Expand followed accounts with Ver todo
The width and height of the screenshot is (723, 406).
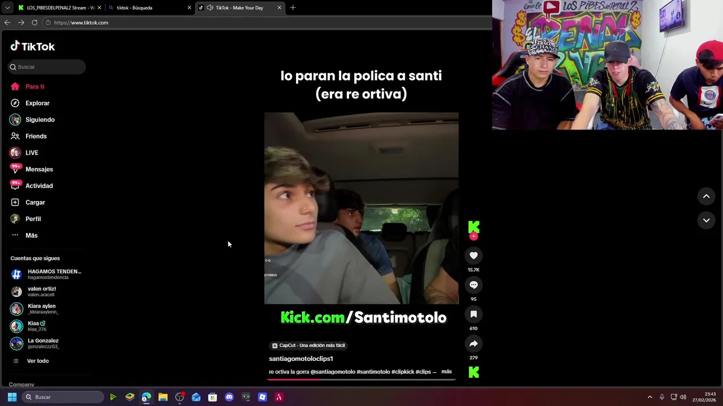pos(38,361)
